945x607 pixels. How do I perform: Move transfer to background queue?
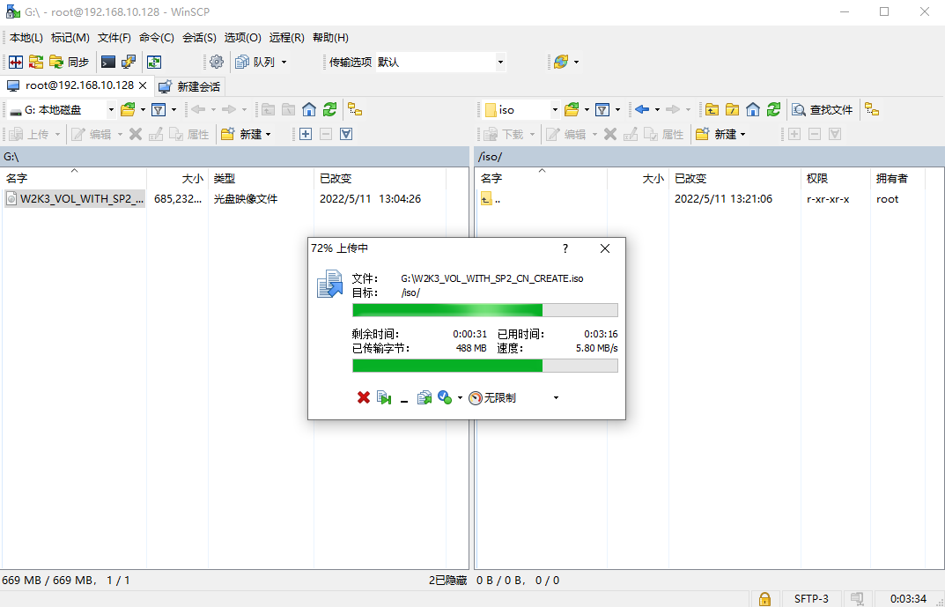(425, 398)
